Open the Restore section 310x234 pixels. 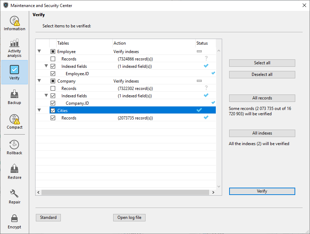pos(14,171)
